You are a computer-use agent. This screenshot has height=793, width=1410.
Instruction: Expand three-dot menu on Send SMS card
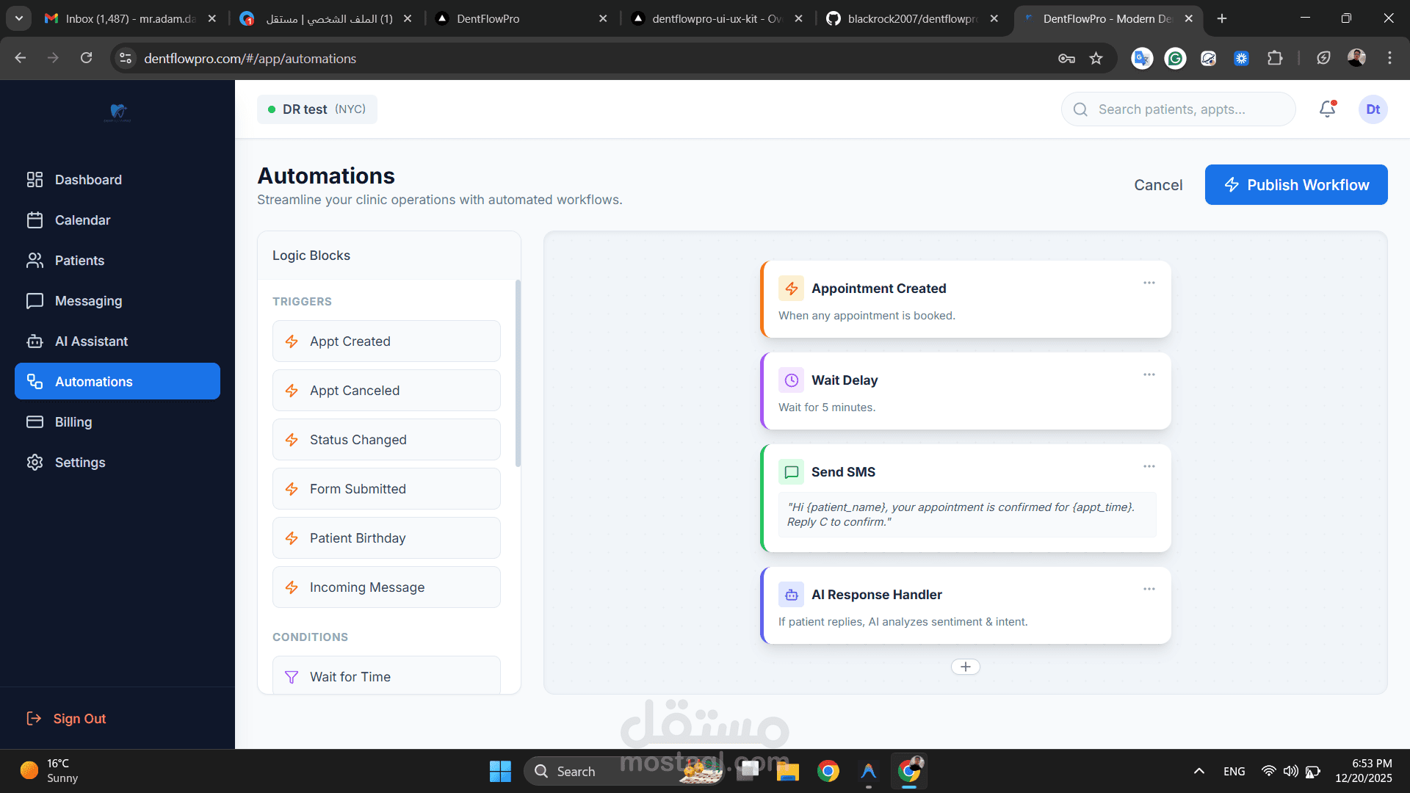tap(1149, 466)
